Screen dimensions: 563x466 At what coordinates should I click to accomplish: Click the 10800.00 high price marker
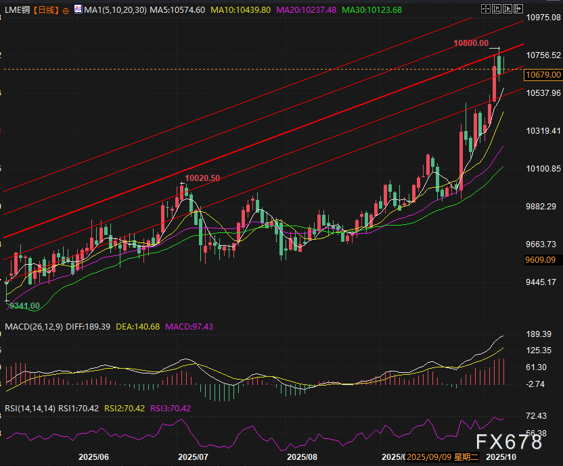click(471, 43)
